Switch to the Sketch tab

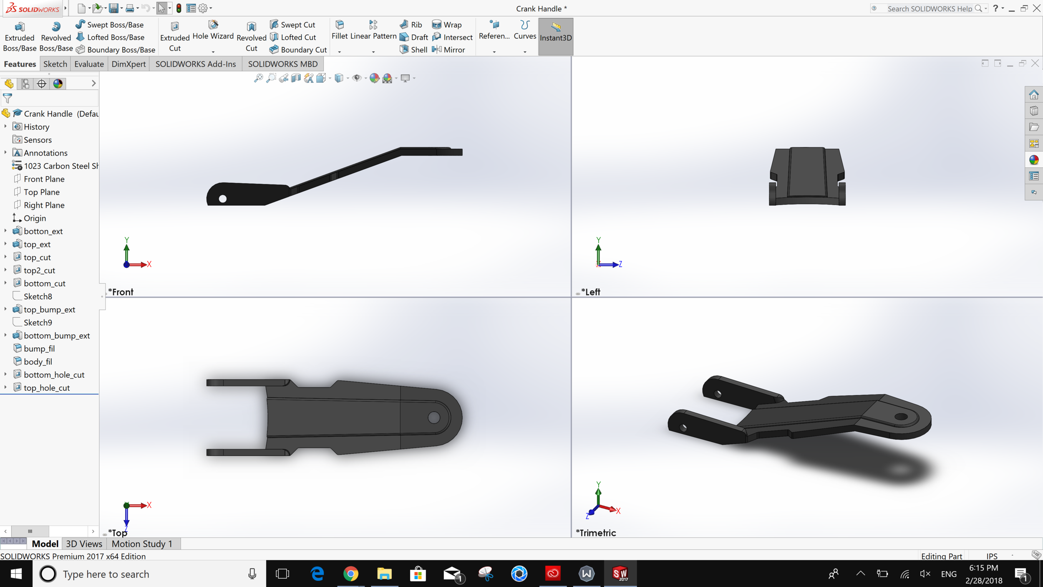coord(55,64)
